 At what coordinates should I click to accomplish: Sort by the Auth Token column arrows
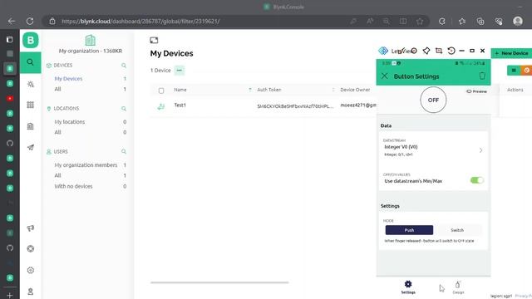point(333,90)
